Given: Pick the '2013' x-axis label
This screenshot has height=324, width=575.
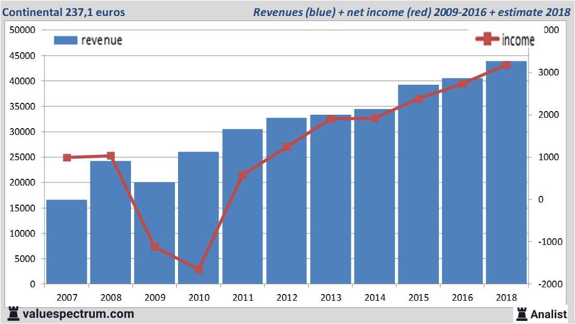Looking at the screenshot, I should pos(331,297).
